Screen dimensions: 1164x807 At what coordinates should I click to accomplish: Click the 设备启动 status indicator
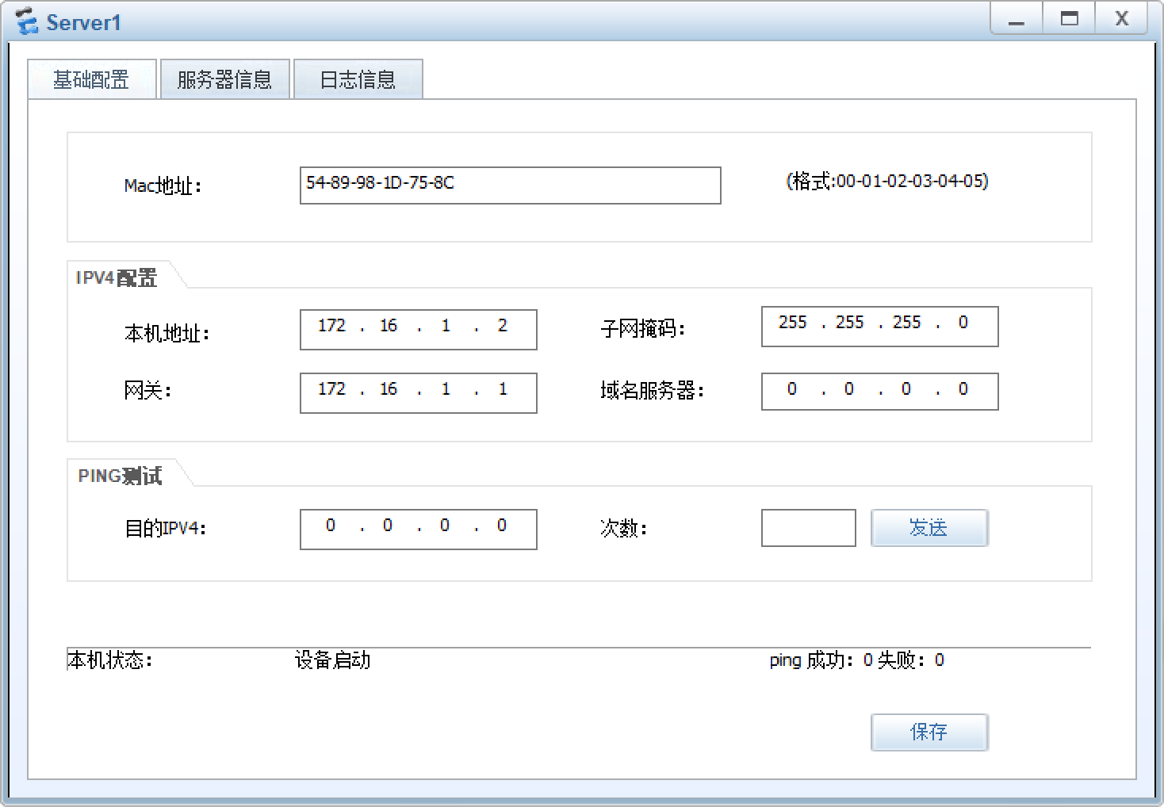coord(332,660)
